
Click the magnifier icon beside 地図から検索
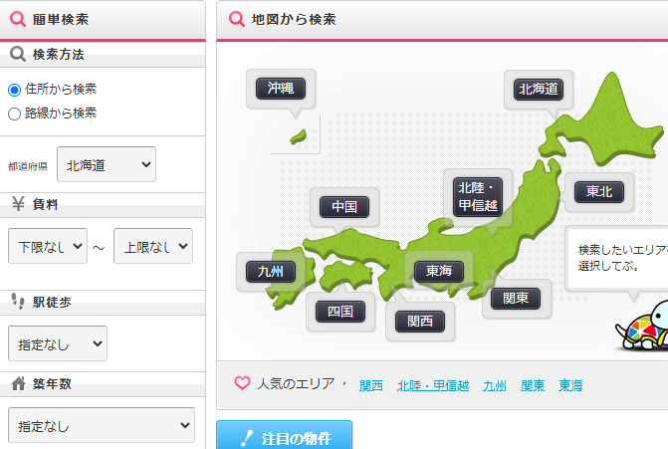236,19
